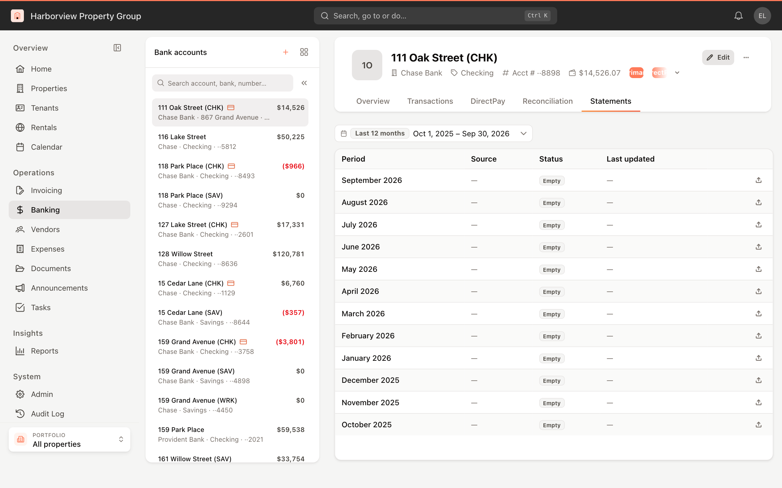This screenshot has width=782, height=488.
Task: Select the 128 Willow Street account
Action: (x=230, y=259)
